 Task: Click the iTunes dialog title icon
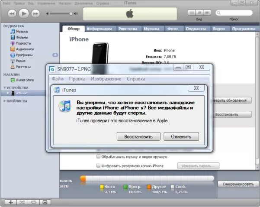[57, 90]
